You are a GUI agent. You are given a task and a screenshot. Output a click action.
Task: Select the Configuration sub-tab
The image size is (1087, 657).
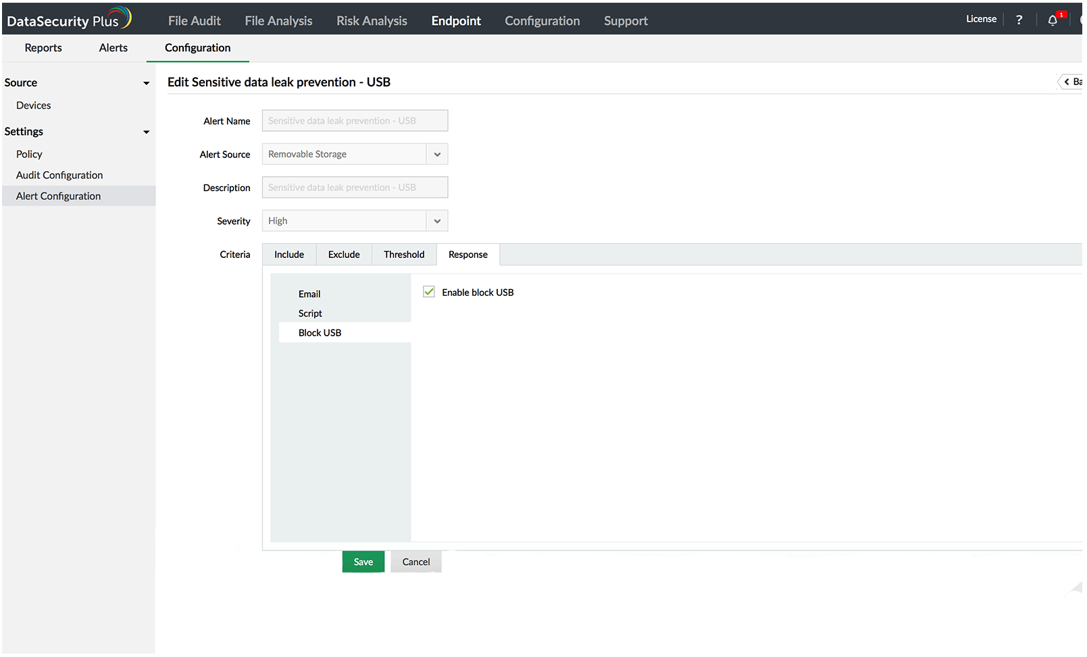pyautogui.click(x=198, y=48)
